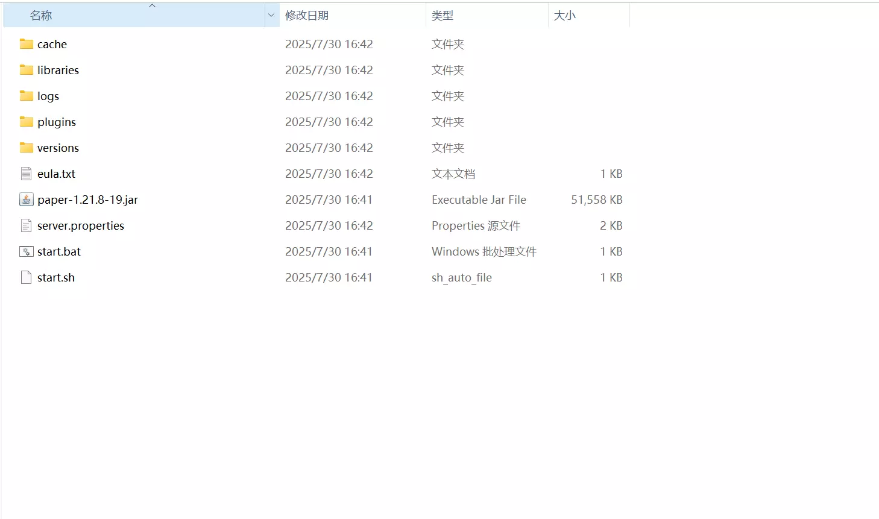Click the modified date of cache folder
879x519 pixels.
[x=329, y=44]
